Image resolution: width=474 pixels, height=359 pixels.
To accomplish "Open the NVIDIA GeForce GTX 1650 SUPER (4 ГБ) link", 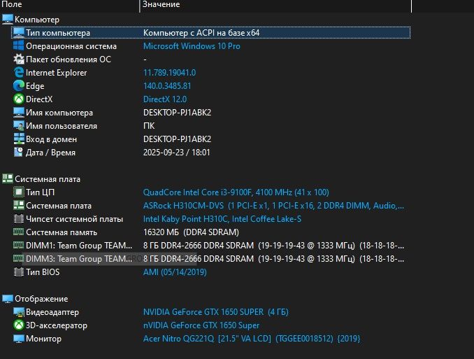I will point(216,312).
